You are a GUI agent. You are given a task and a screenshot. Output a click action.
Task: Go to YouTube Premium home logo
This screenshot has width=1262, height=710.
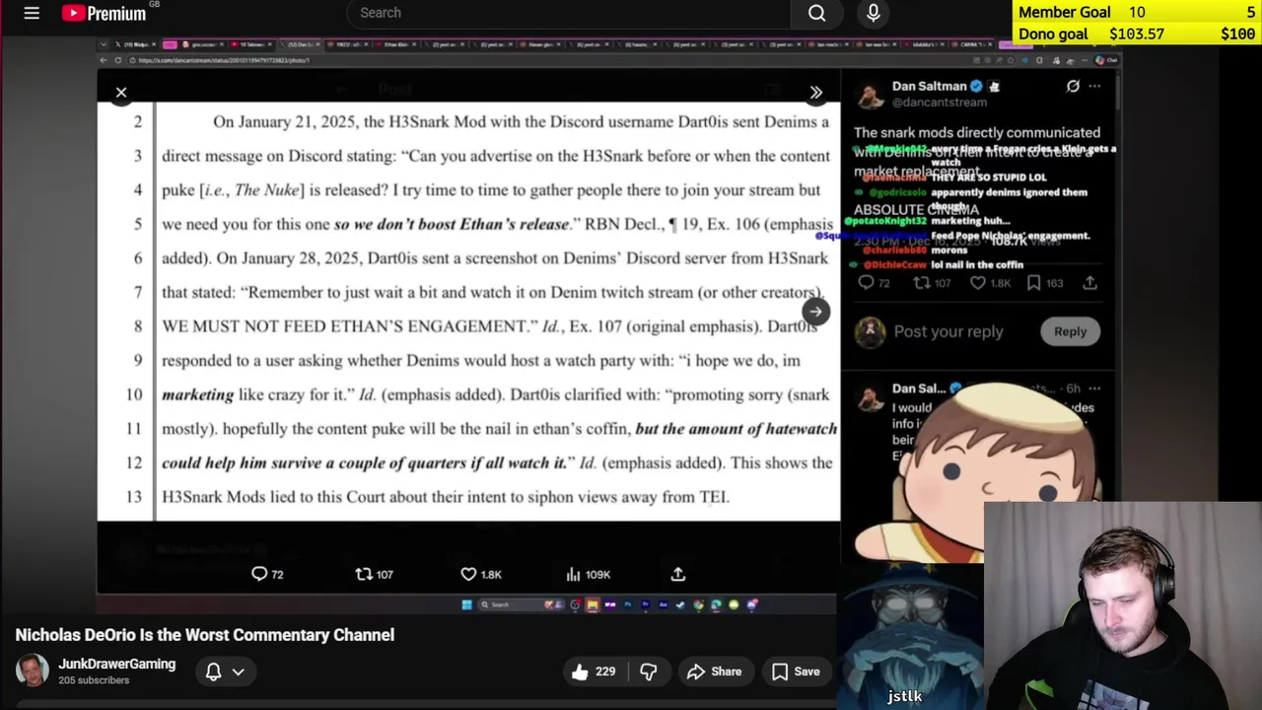[x=104, y=13]
